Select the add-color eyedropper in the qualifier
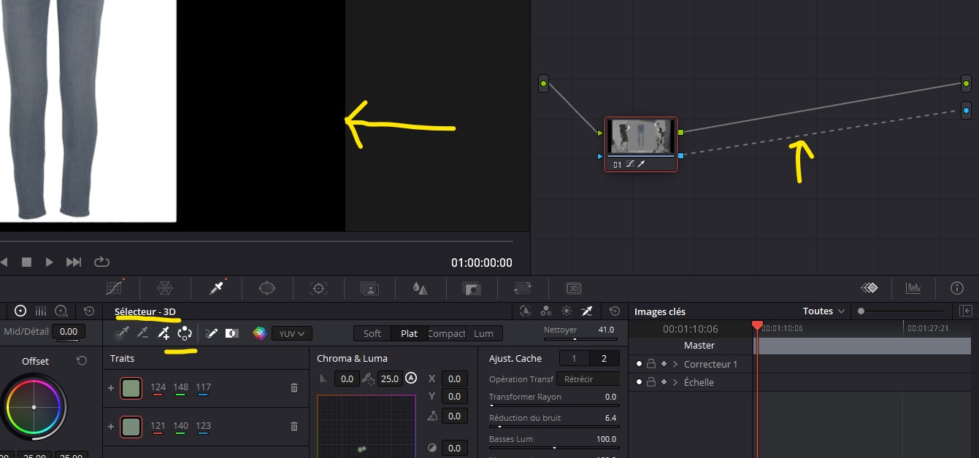979x458 pixels. coord(164,333)
